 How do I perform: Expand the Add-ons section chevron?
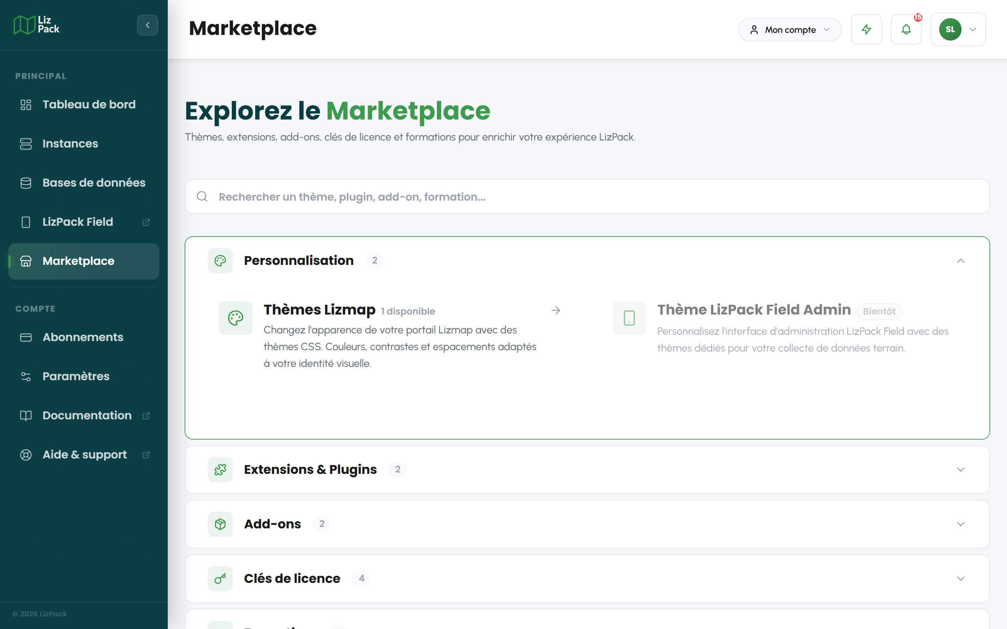(x=961, y=524)
